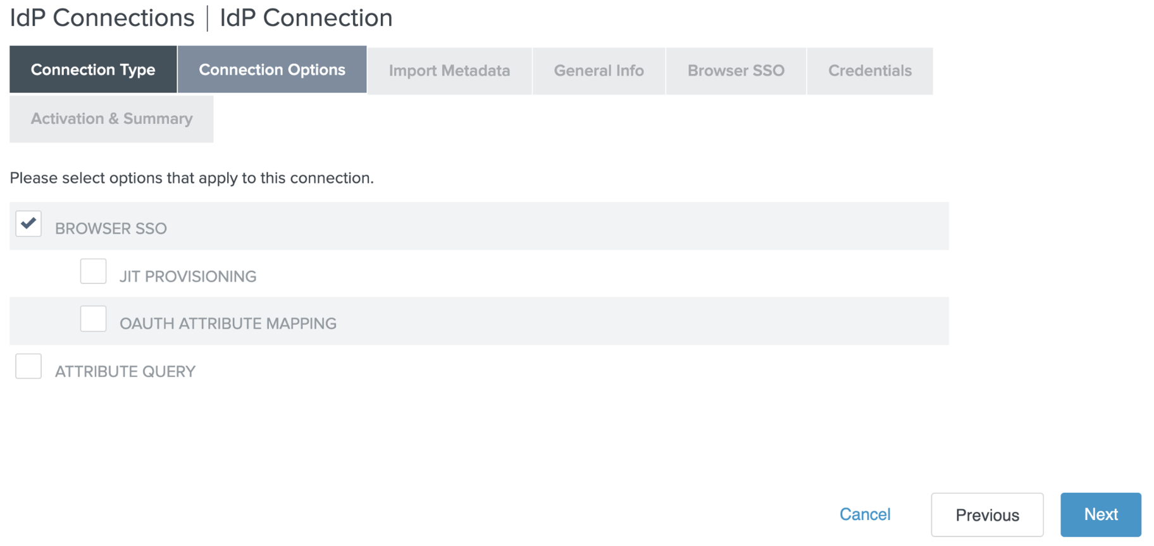Tick the OAuth Attribute Mapping checkbox
This screenshot has height=546, width=1154.
[93, 319]
